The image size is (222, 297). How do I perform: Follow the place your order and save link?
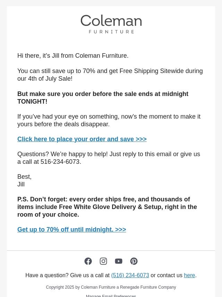(x=82, y=139)
